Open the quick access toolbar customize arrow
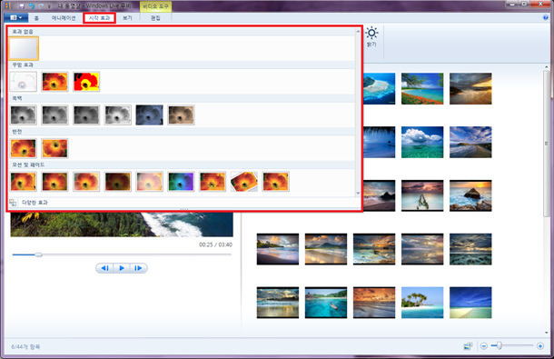Viewport: 554px width, 359px height. point(49,6)
